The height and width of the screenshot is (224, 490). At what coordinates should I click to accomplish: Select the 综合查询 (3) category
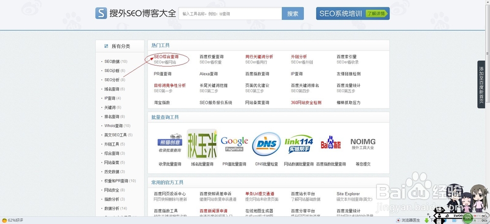click(x=115, y=154)
